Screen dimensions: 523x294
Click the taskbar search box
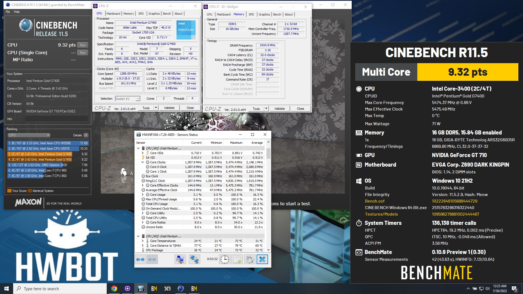60,289
